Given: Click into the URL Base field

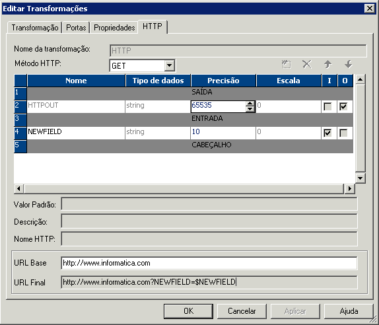Looking at the screenshot, I should click(x=209, y=263).
